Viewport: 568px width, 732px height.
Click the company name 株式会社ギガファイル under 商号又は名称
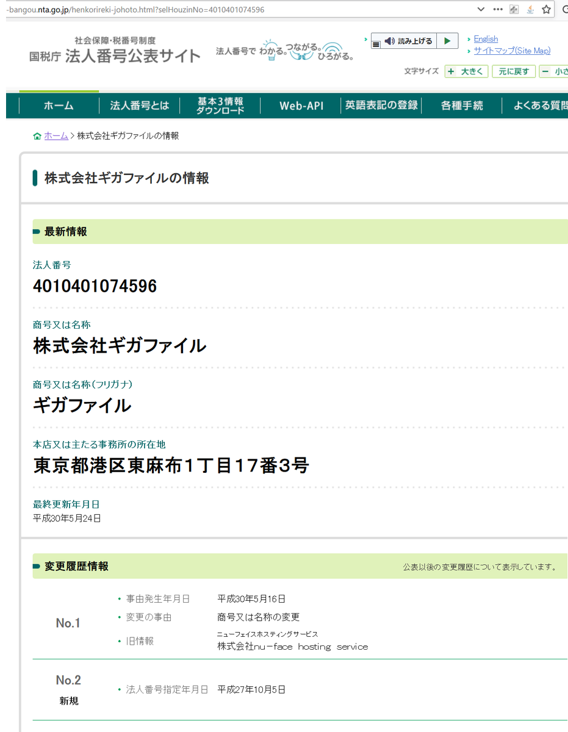pyautogui.click(x=120, y=346)
